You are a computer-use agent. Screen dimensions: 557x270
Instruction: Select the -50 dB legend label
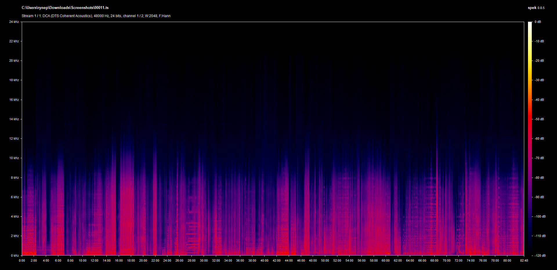coord(539,119)
